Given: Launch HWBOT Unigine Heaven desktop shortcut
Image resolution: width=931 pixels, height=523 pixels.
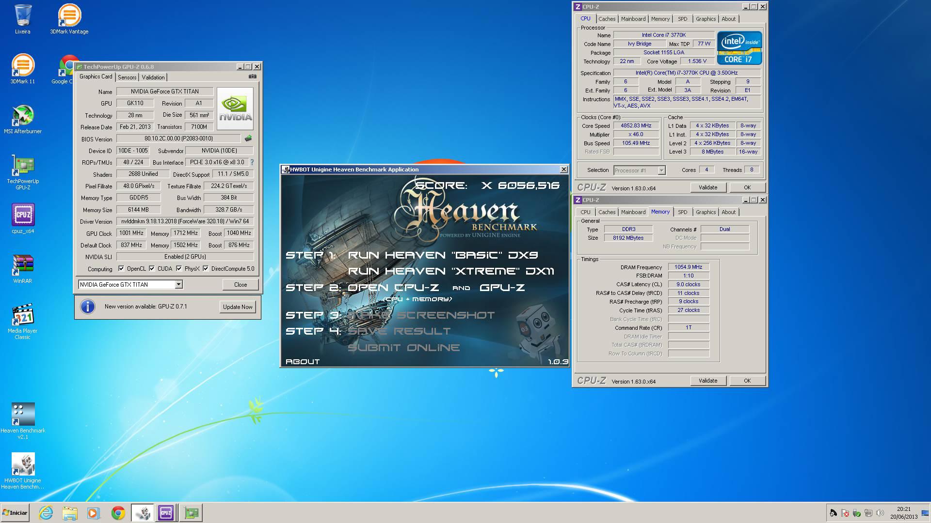Looking at the screenshot, I should click(x=22, y=471).
